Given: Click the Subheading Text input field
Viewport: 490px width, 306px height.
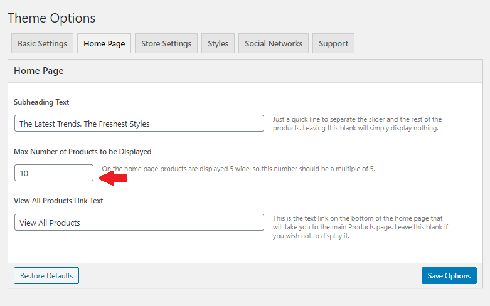Looking at the screenshot, I should 139,124.
